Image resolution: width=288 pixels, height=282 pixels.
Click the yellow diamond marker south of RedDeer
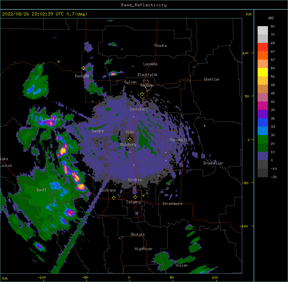(x=142, y=94)
